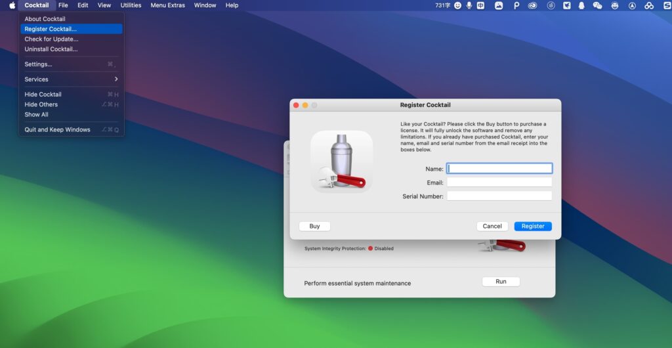Select Uninstall Cocktail... menu entry

pyautogui.click(x=71, y=49)
